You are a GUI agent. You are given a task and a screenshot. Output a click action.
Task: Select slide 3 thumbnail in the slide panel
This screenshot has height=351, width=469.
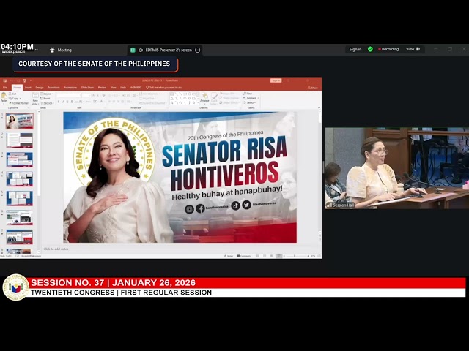pyautogui.click(x=20, y=159)
